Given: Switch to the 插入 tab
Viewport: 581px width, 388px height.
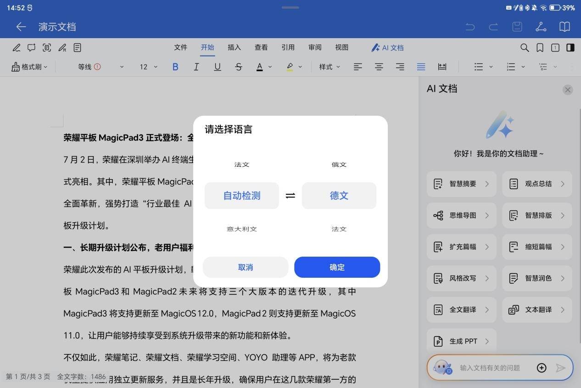Looking at the screenshot, I should [234, 48].
